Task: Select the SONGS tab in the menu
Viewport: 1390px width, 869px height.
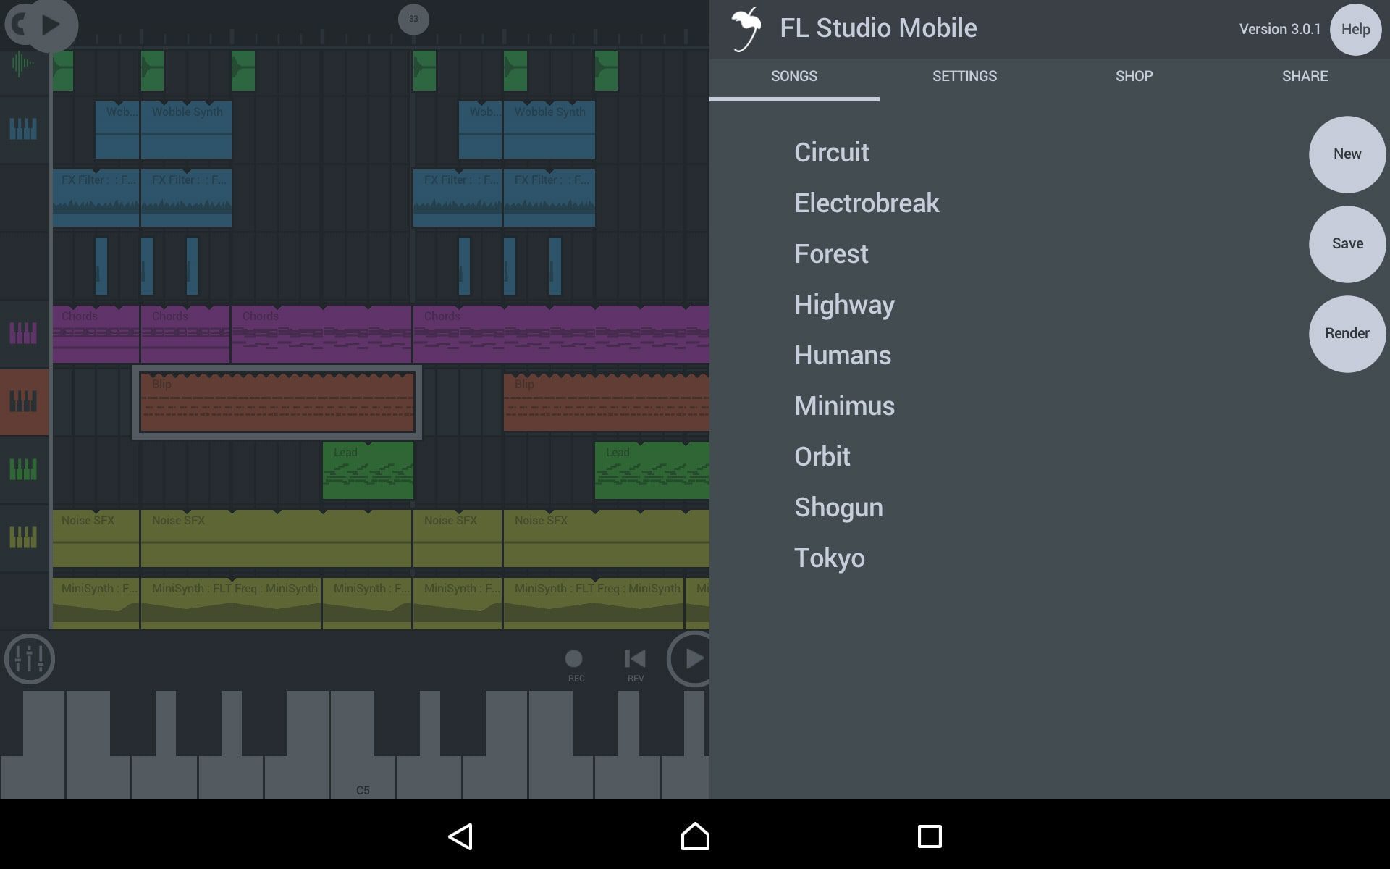Action: point(793,76)
